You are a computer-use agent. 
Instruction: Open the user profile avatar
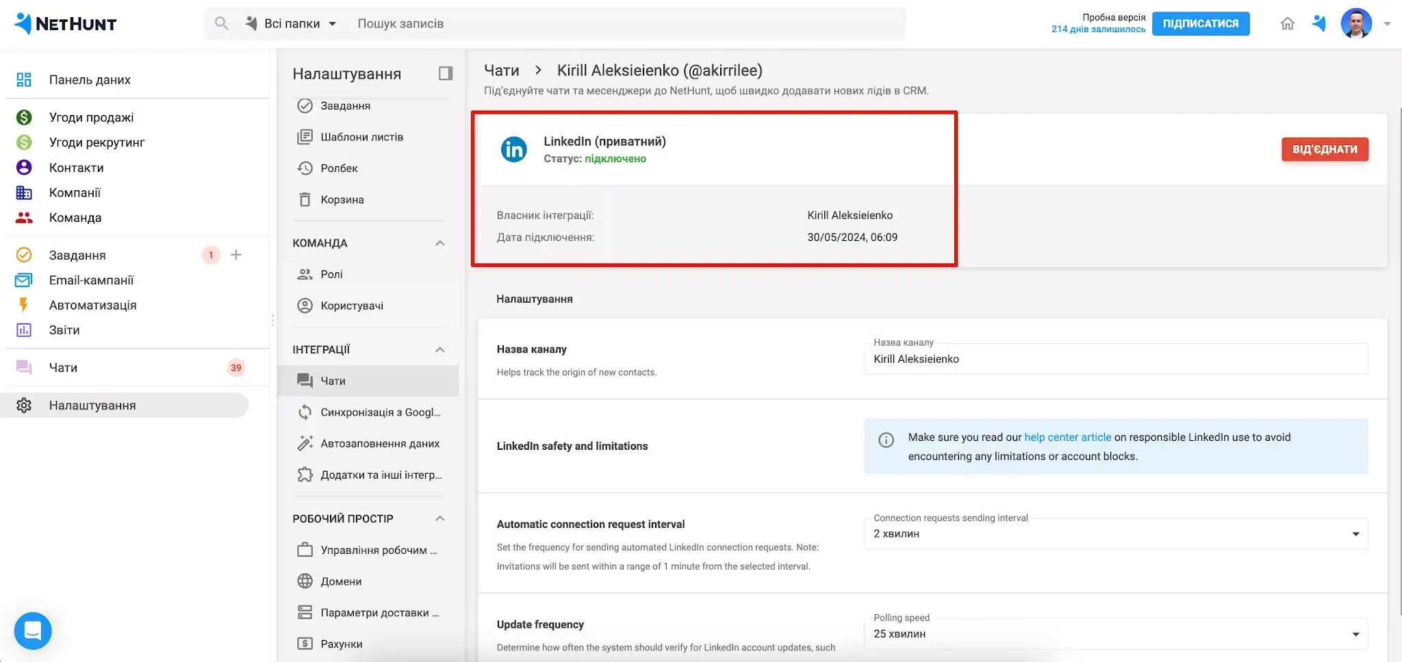(1356, 23)
